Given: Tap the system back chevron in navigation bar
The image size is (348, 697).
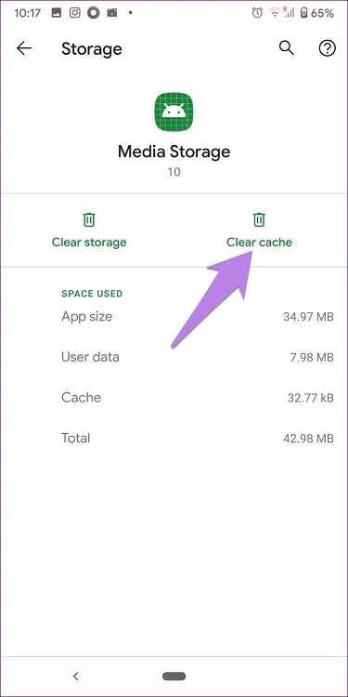Looking at the screenshot, I should pyautogui.click(x=75, y=677).
